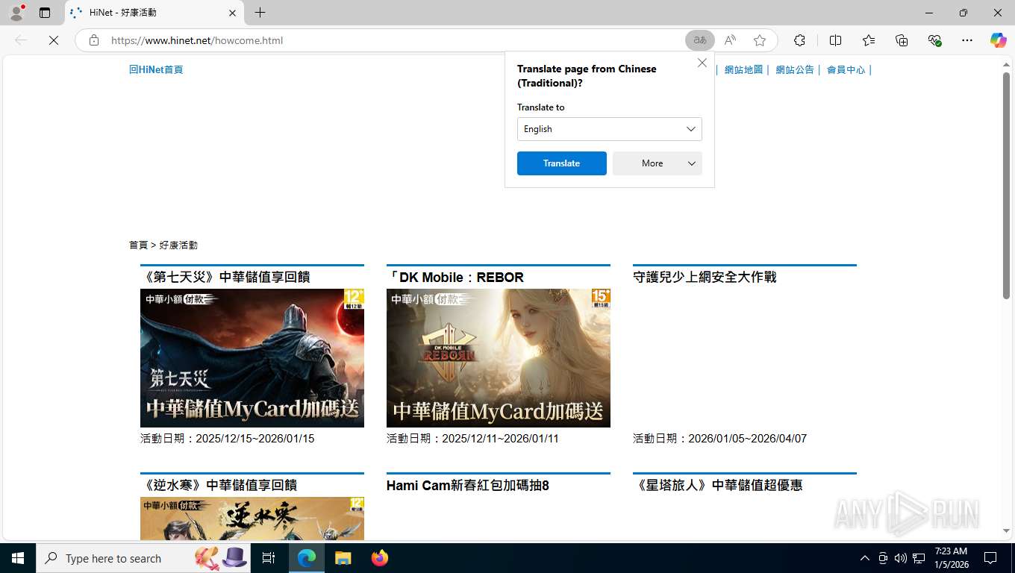Image resolution: width=1015 pixels, height=573 pixels.
Task: Open the 網站公告 link
Action: 794,69
